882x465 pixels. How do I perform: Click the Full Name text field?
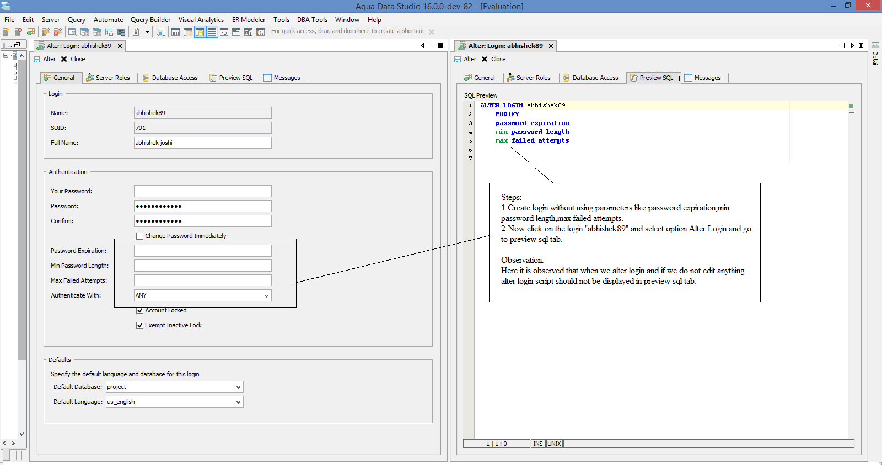pyautogui.click(x=202, y=143)
